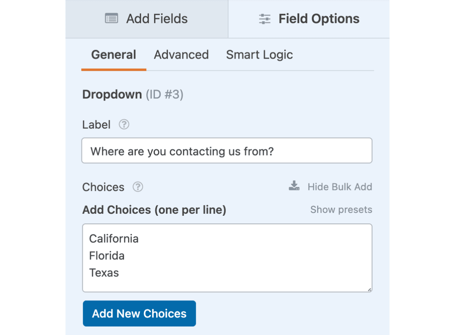Click the California line in textarea
455x335 pixels.
tap(114, 239)
